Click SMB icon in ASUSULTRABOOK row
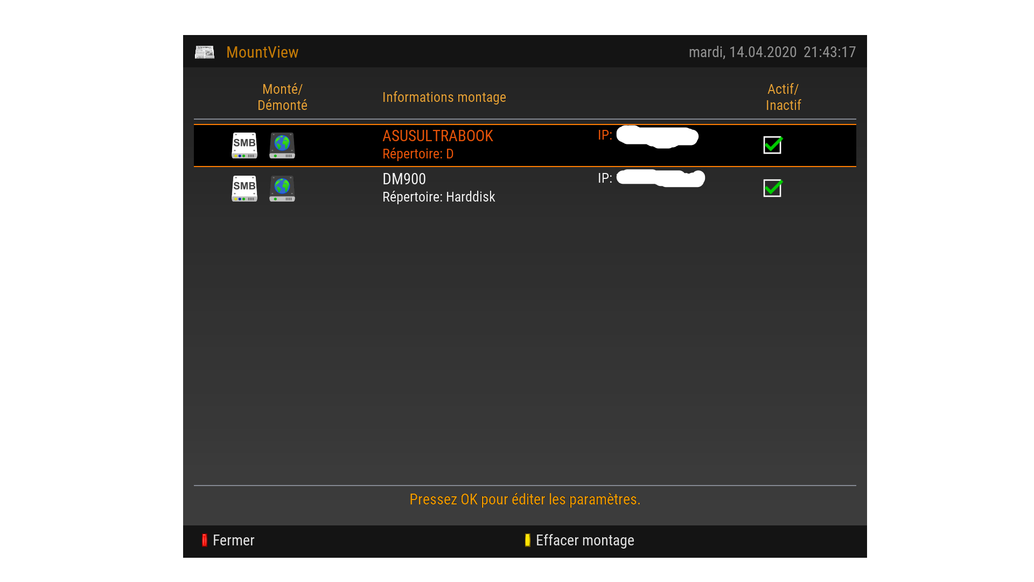 [244, 145]
